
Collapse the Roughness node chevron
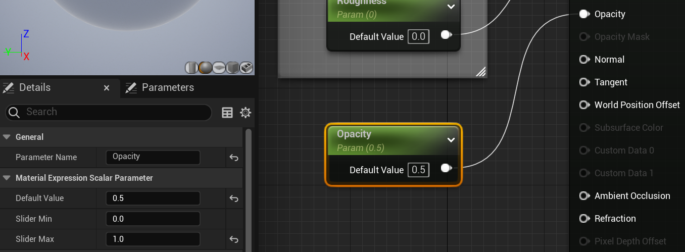451,7
